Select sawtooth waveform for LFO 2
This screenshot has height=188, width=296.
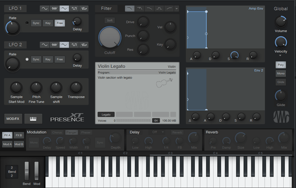[55, 45]
